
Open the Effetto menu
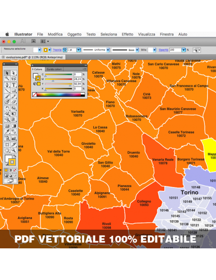[128, 35]
